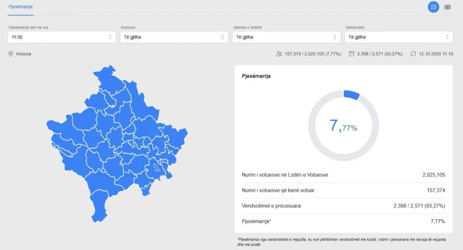
Task: Click the Numri i votuesve në Listën row
Action: (x=343, y=175)
